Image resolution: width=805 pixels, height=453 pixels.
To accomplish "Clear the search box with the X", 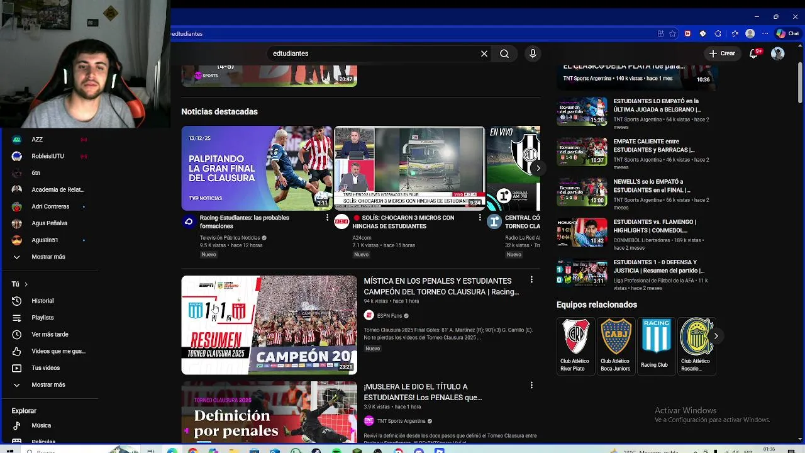I will pyautogui.click(x=484, y=53).
